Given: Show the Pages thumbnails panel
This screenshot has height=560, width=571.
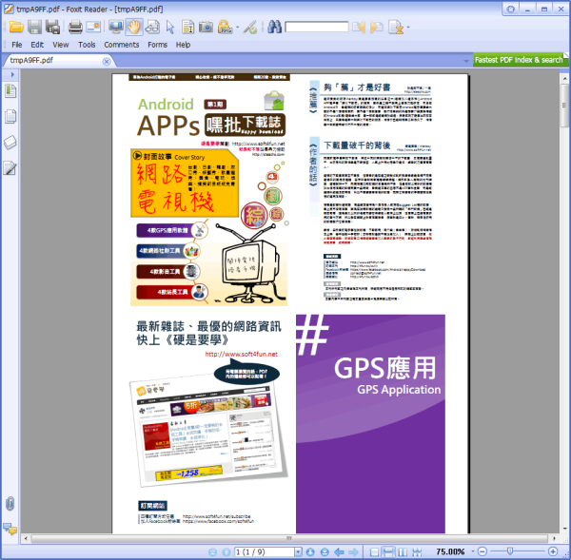Looking at the screenshot, I should click(10, 117).
